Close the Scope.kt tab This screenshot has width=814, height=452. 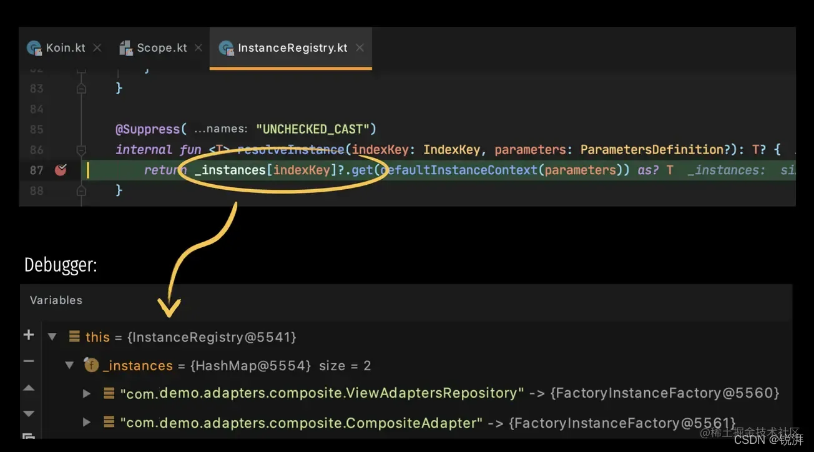[198, 48]
